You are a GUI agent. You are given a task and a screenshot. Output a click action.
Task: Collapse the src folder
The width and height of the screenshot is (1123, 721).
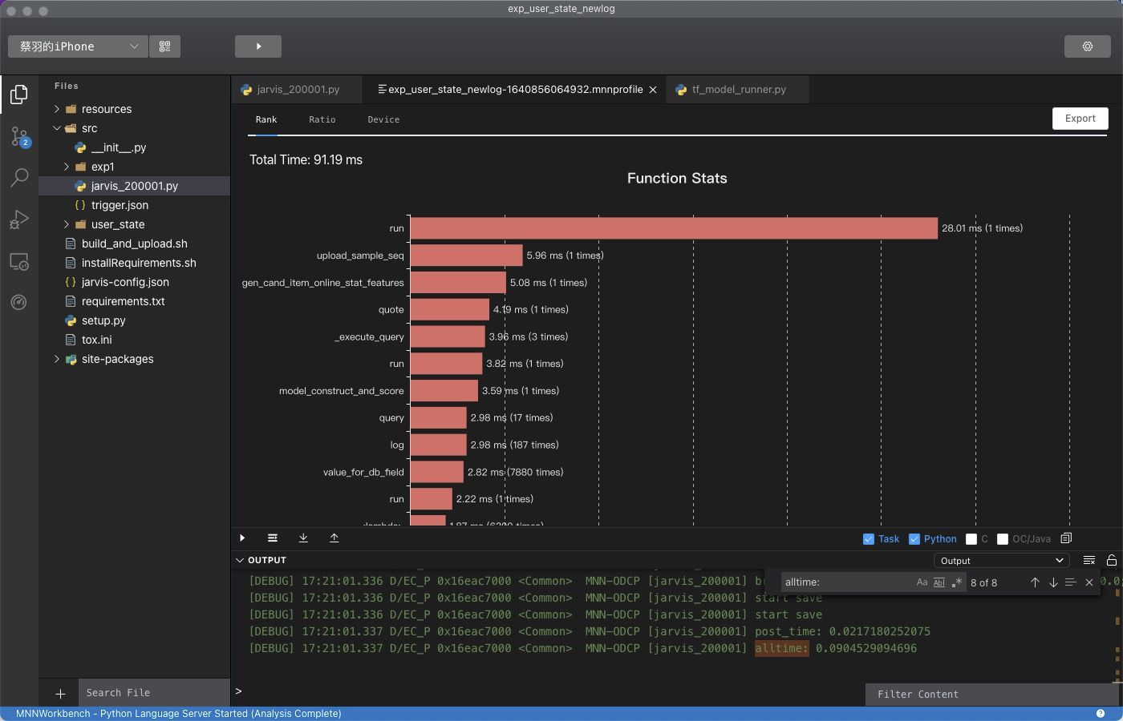[57, 128]
